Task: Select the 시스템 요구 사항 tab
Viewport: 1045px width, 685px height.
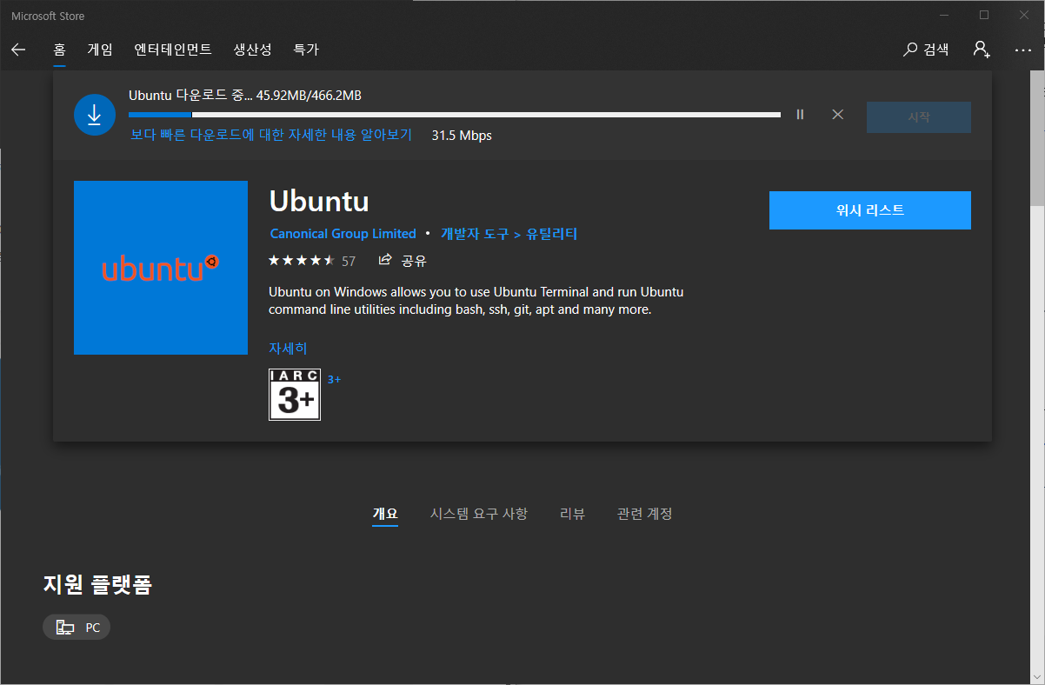Action: [479, 514]
